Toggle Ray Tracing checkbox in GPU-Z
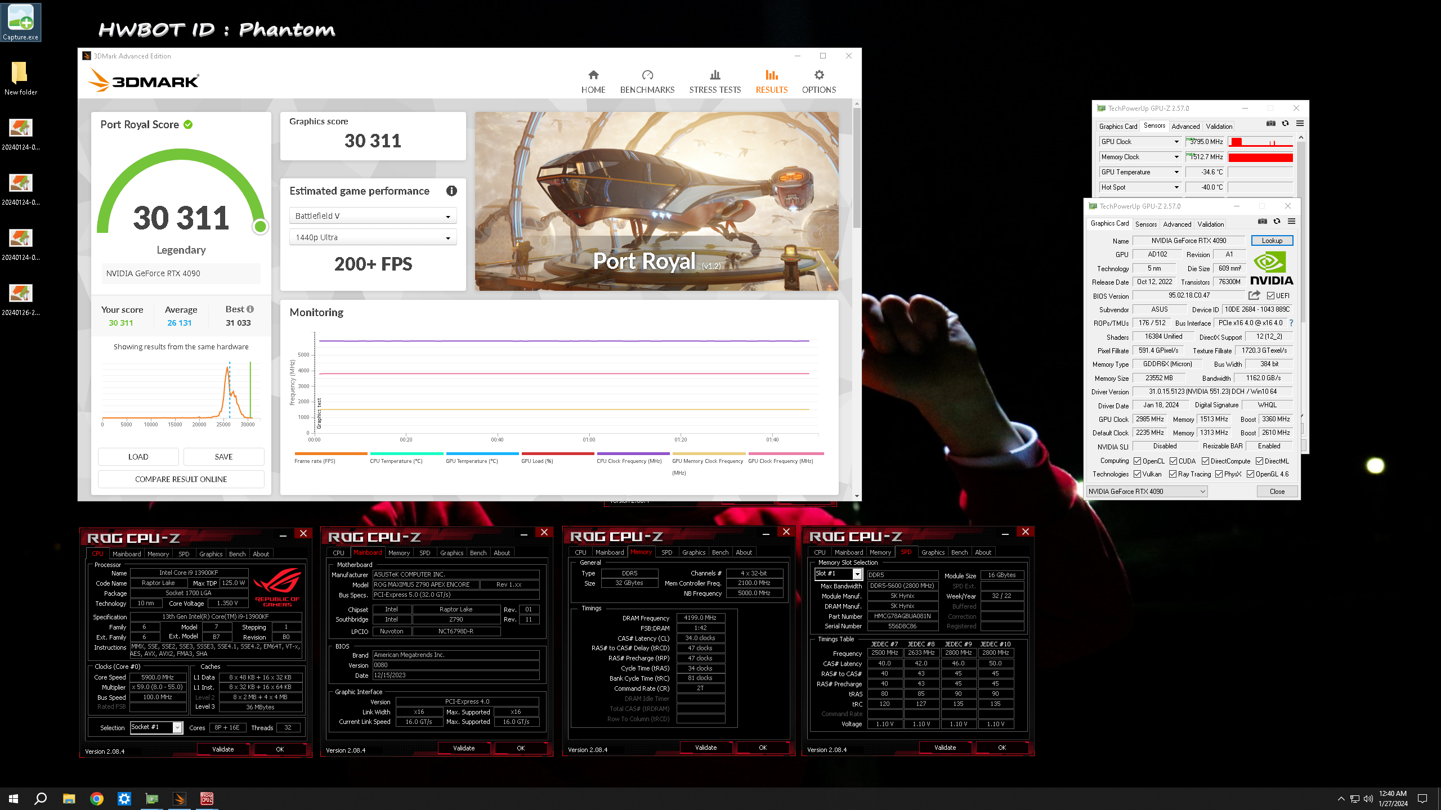Screen dimensions: 1441x810 tap(1173, 474)
